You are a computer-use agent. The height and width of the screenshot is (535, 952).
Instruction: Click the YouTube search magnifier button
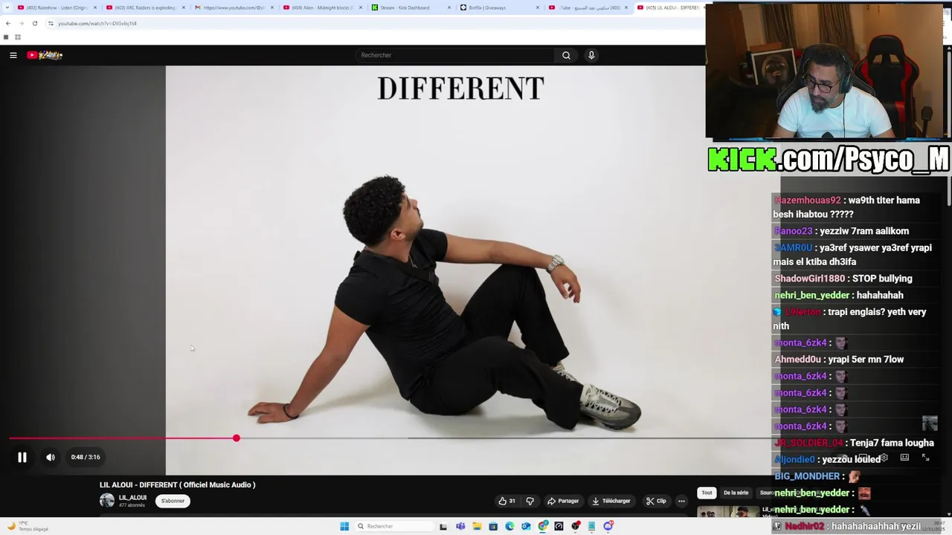click(566, 55)
